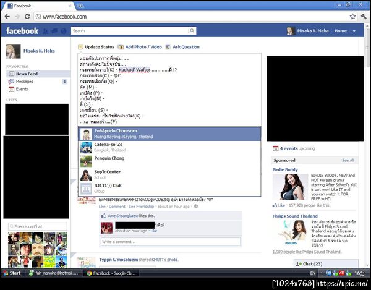
Task: Select Update Status tab
Action: pyautogui.click(x=96, y=47)
